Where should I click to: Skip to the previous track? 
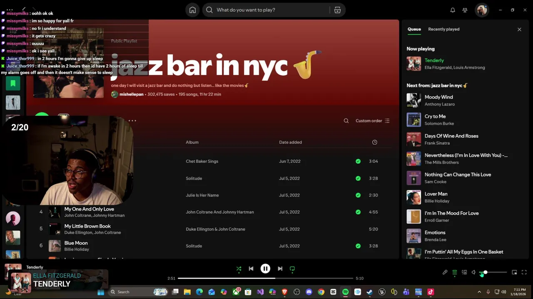click(x=251, y=269)
